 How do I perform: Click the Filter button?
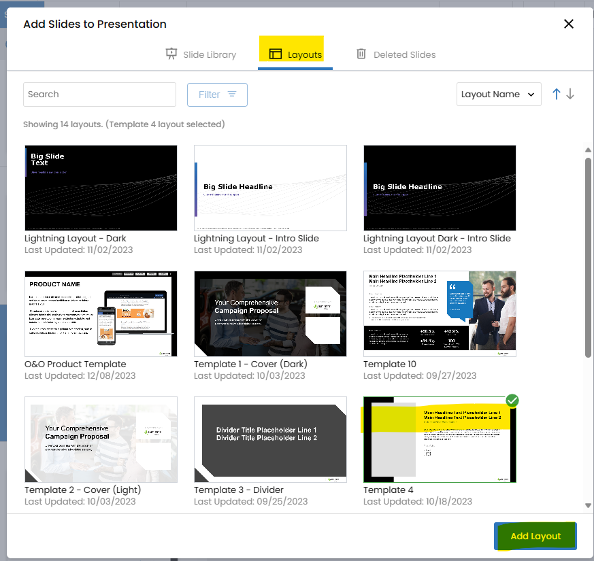pos(217,95)
